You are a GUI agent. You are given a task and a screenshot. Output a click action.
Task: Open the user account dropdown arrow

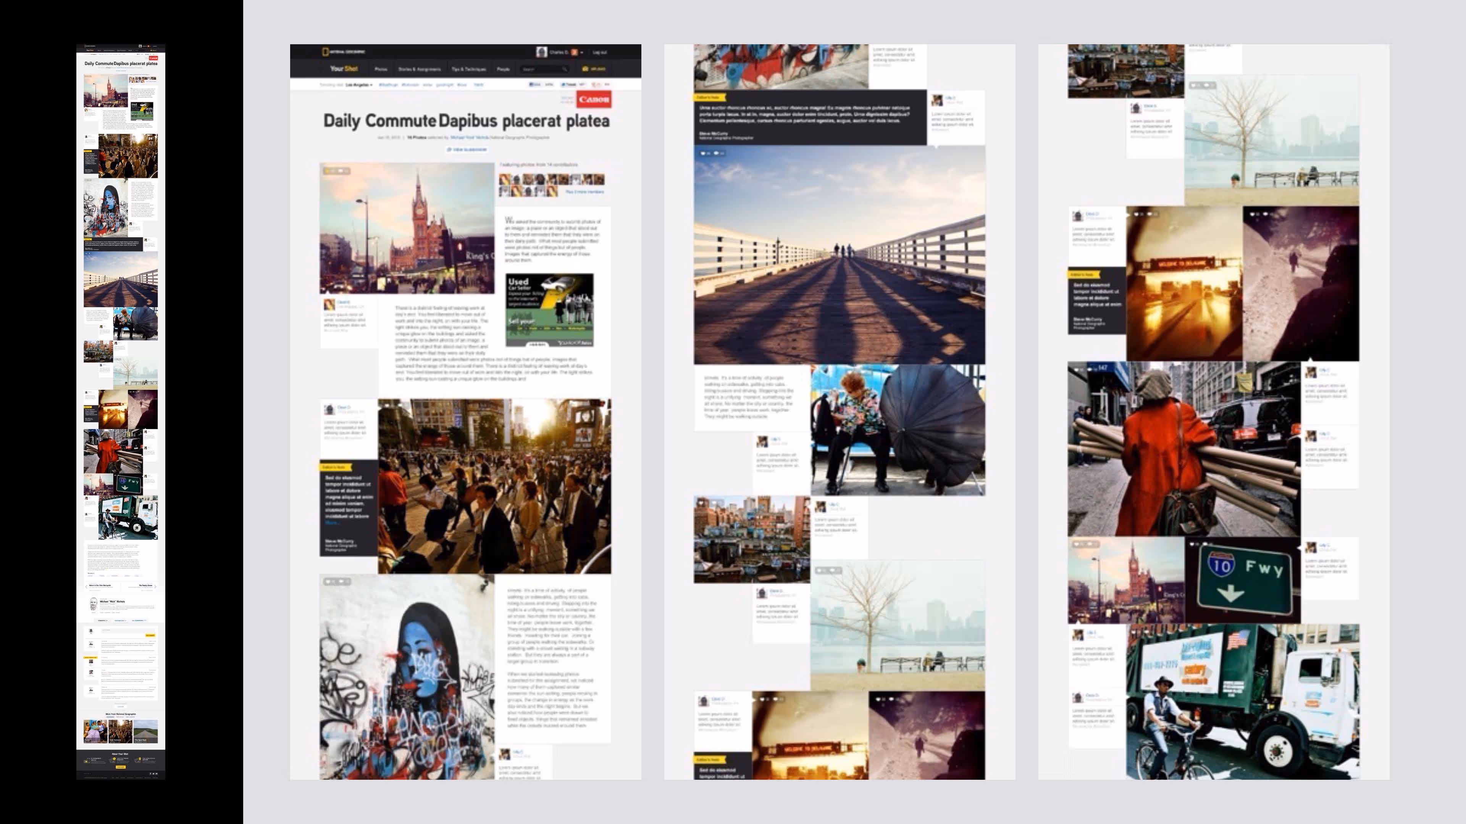click(581, 52)
